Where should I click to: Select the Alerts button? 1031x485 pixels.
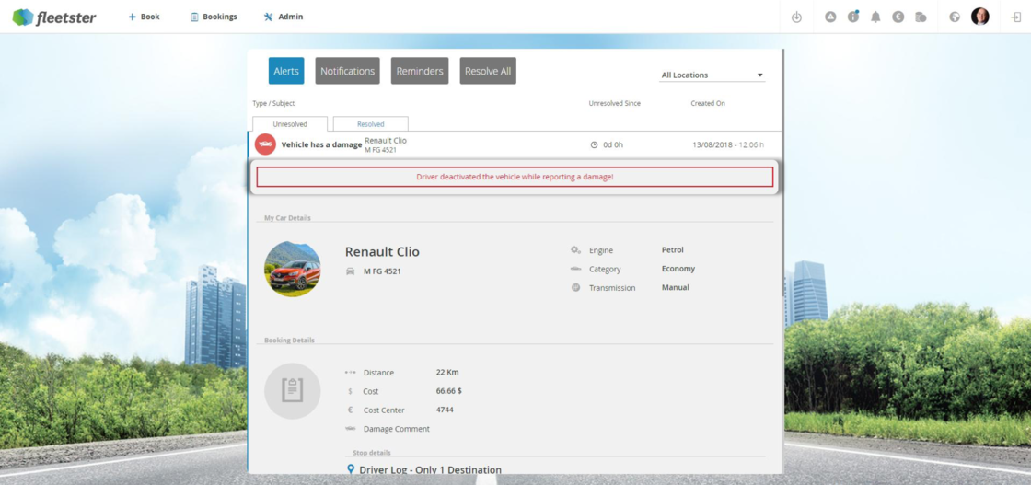pyautogui.click(x=286, y=71)
